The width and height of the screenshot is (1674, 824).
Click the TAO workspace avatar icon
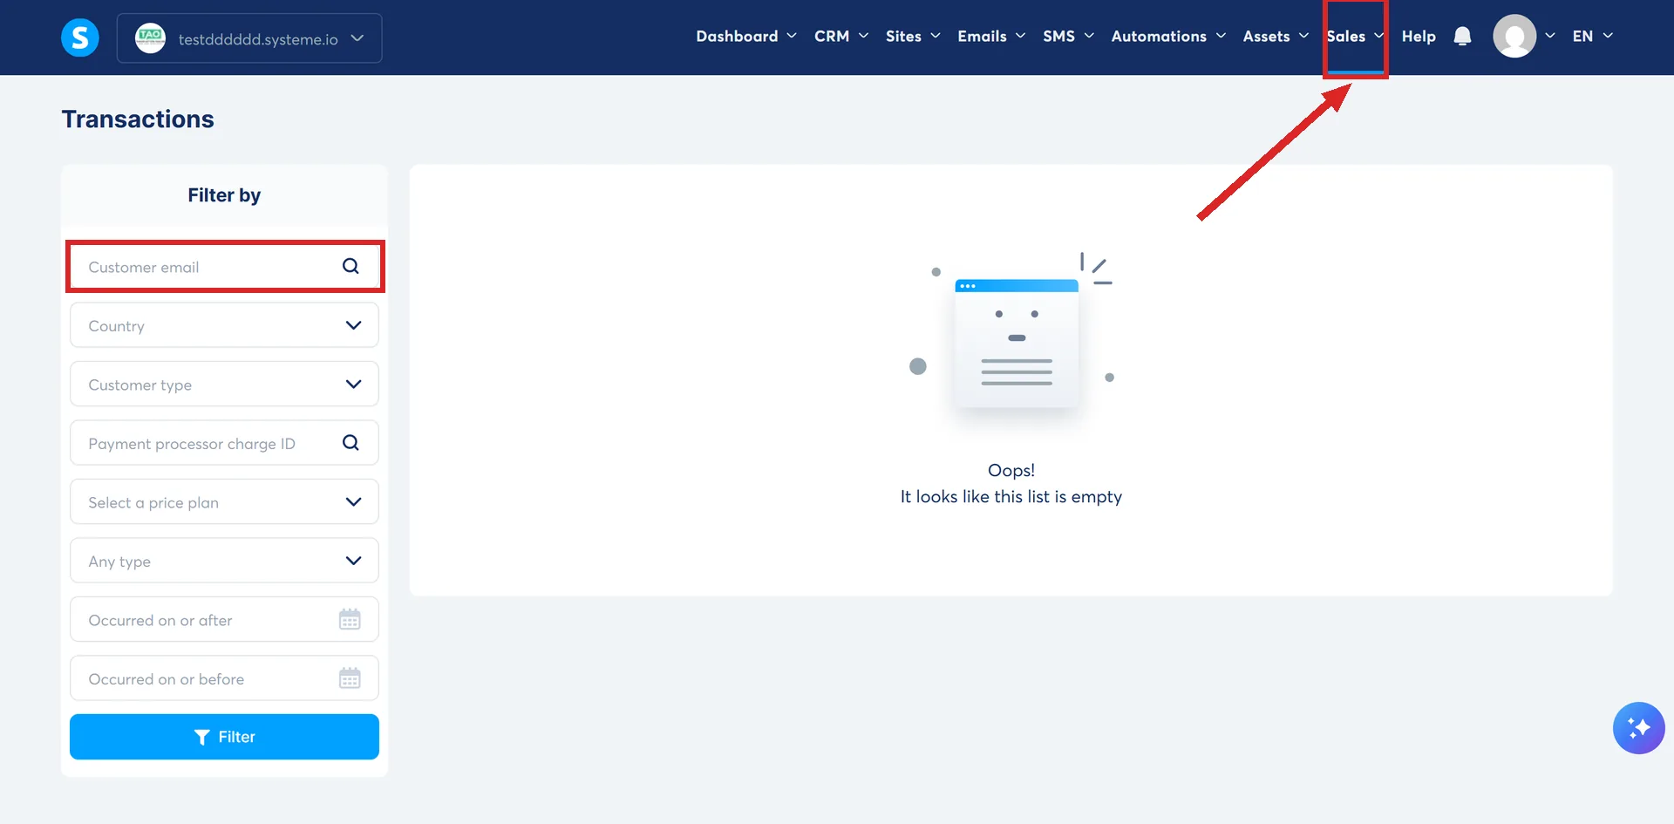pyautogui.click(x=150, y=37)
